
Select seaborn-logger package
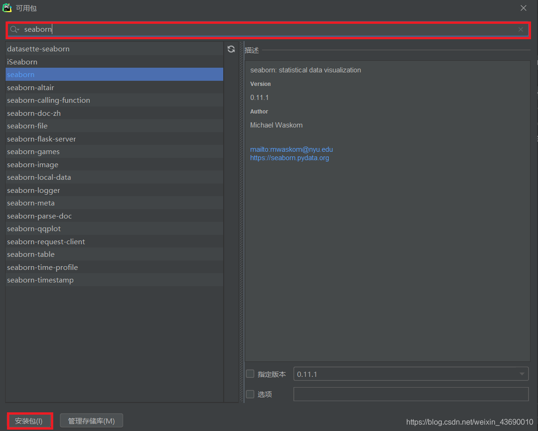point(114,190)
